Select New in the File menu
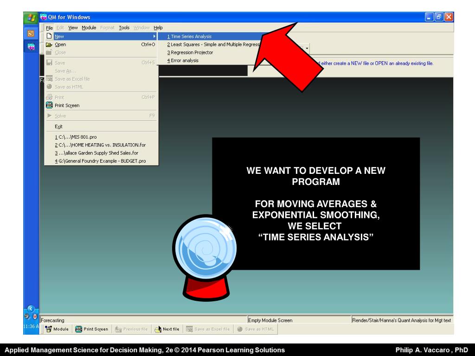 (101, 36)
